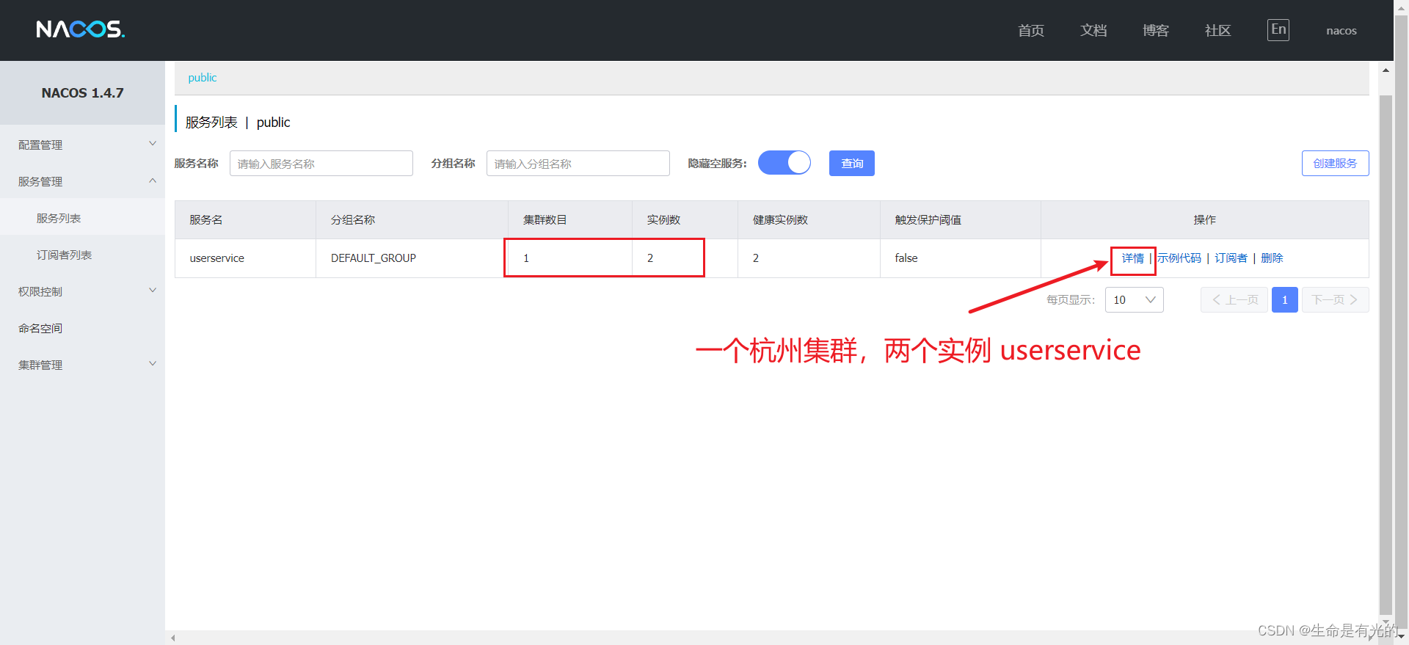Focus the 服务名称 input field

point(321,163)
